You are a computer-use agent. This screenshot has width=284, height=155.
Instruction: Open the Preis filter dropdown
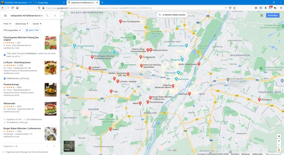pos(7,24)
